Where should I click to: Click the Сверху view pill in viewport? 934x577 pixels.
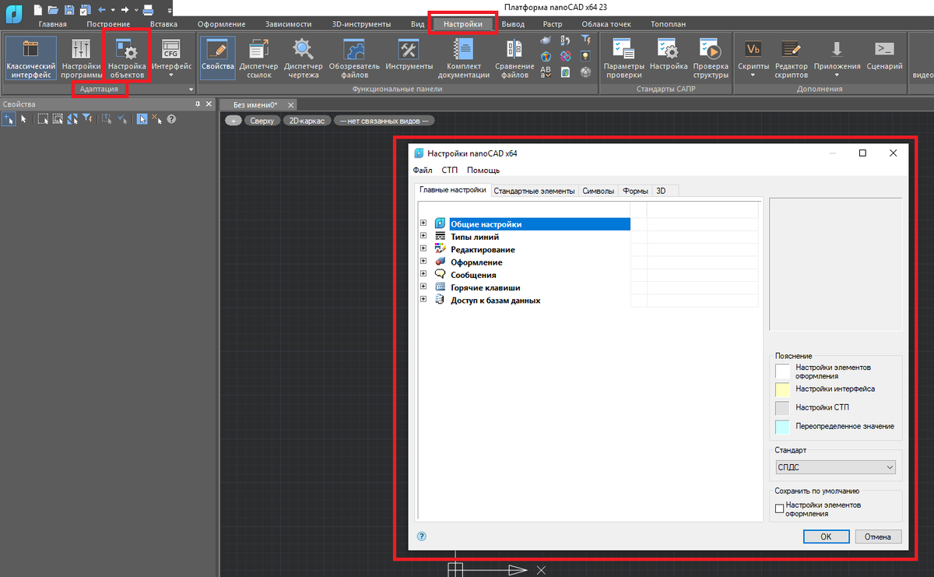[262, 121]
